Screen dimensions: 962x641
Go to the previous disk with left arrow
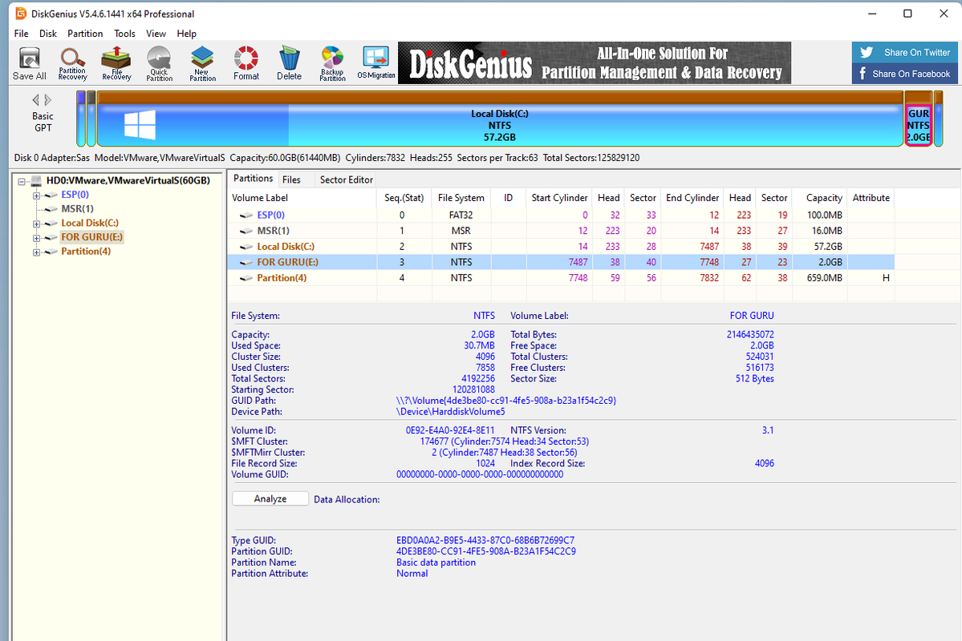click(35, 100)
